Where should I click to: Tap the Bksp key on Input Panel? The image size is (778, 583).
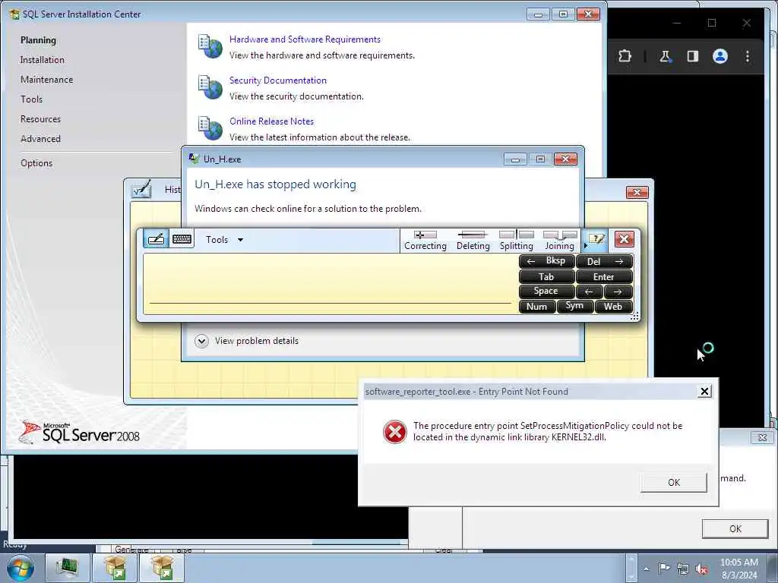coord(546,261)
